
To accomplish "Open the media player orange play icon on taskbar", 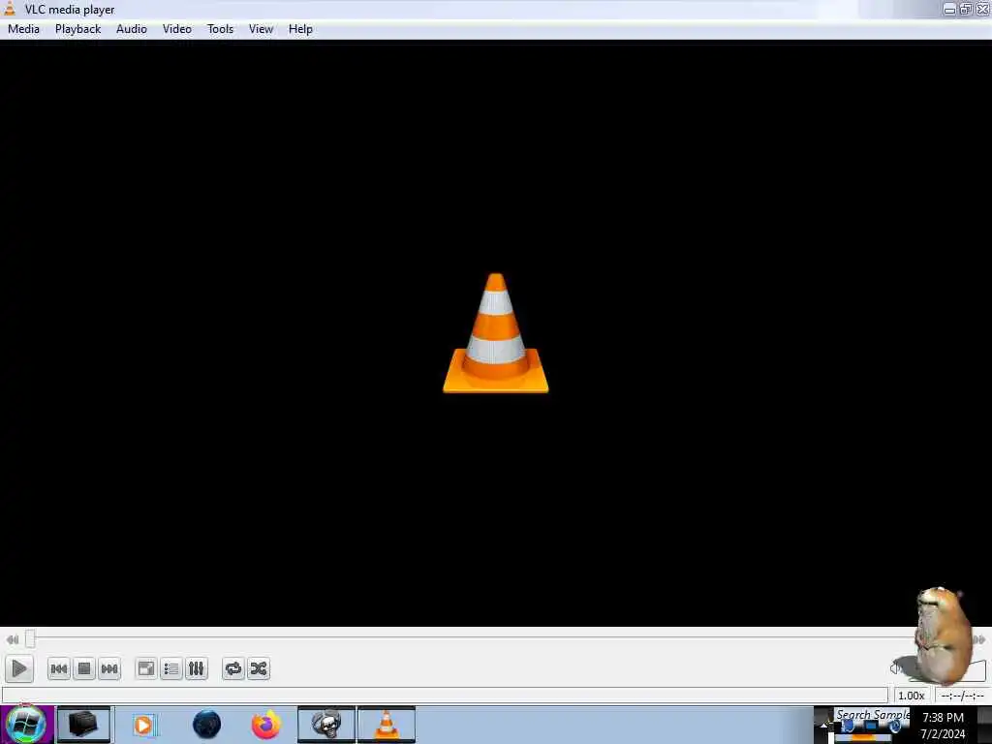I will tap(143, 725).
